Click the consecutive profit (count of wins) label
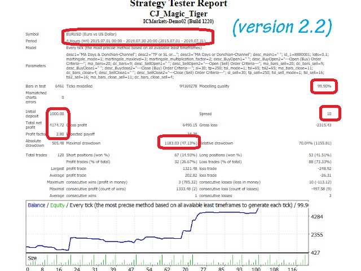The width and height of the screenshot is (361, 271). click(96, 189)
